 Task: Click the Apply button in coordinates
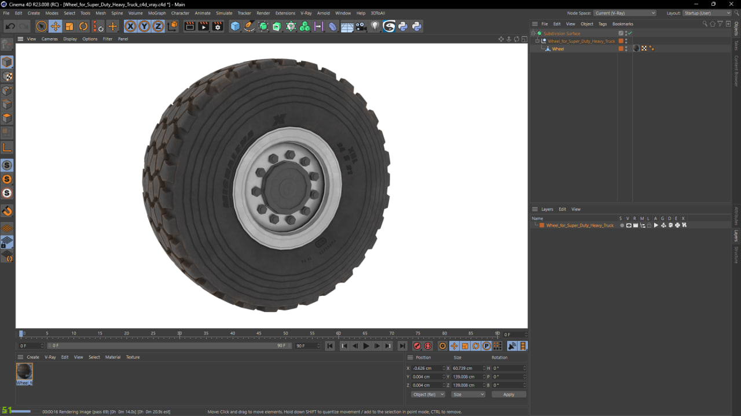click(509, 395)
